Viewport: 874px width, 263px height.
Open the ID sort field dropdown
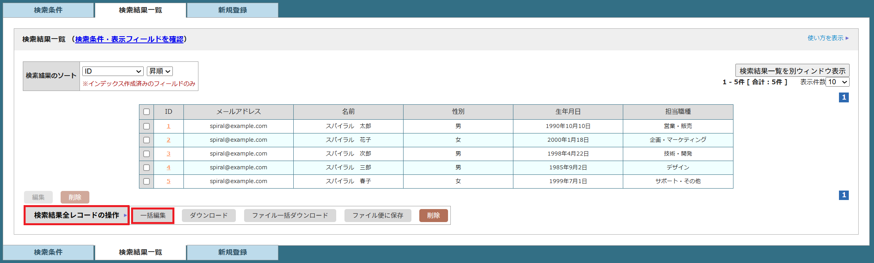pos(113,71)
